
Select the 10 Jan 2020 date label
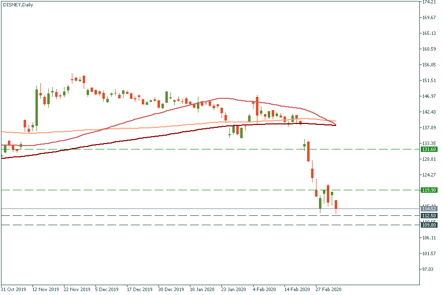(x=202, y=290)
